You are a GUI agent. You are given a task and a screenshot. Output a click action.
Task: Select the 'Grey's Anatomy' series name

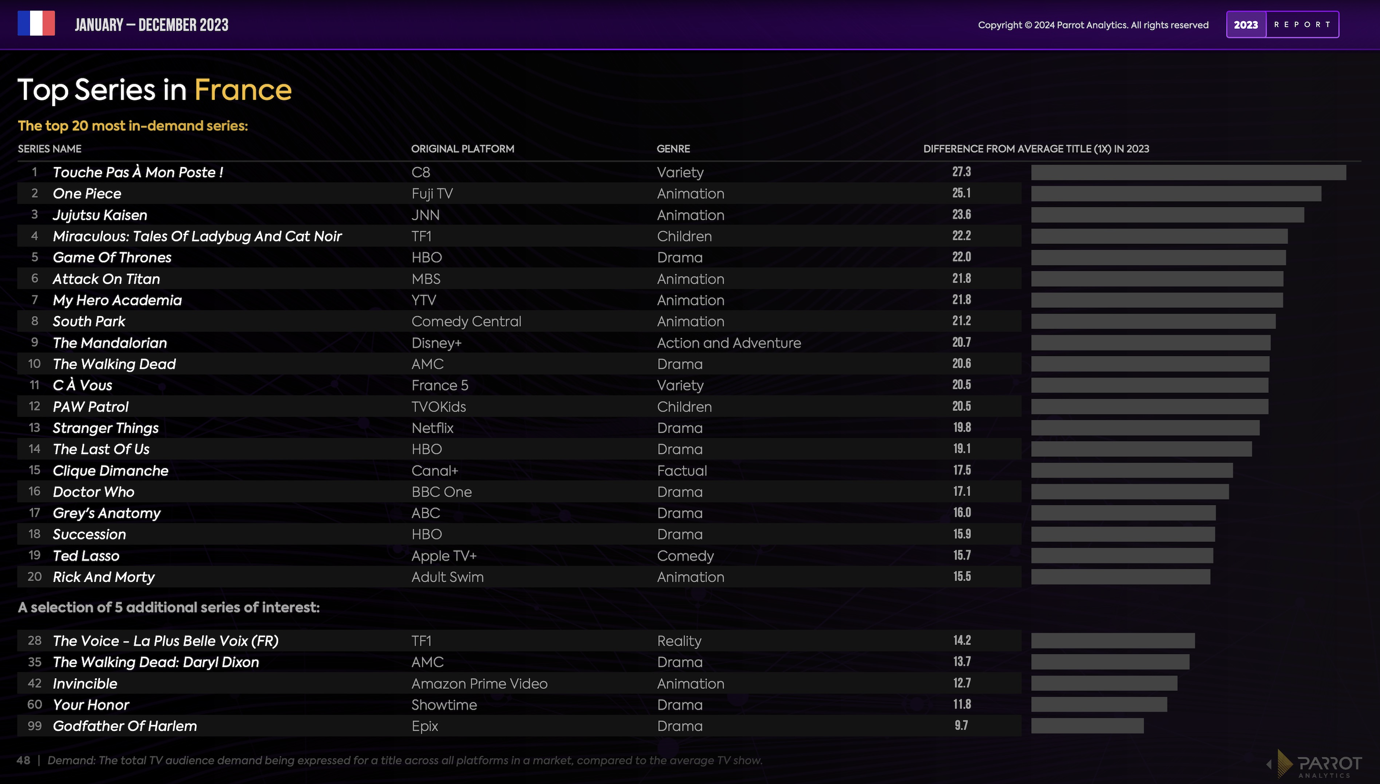click(107, 513)
